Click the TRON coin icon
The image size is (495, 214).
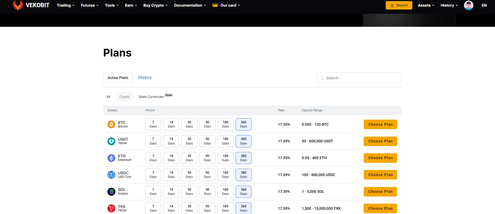(111, 208)
